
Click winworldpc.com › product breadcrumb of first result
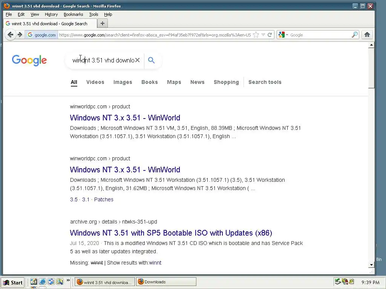point(100,106)
